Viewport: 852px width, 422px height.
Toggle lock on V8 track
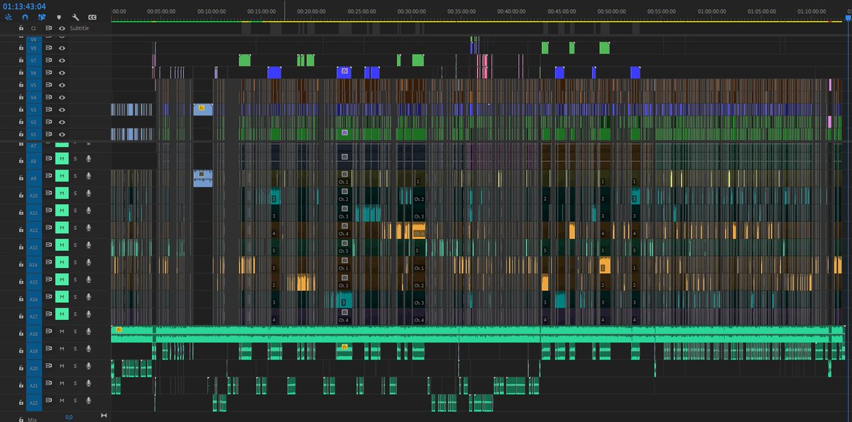[x=21, y=48]
